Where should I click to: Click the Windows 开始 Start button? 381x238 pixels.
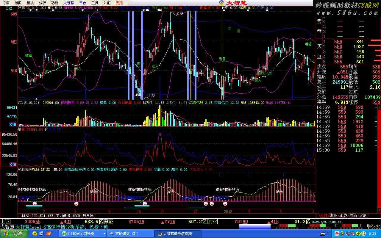pos(14,234)
